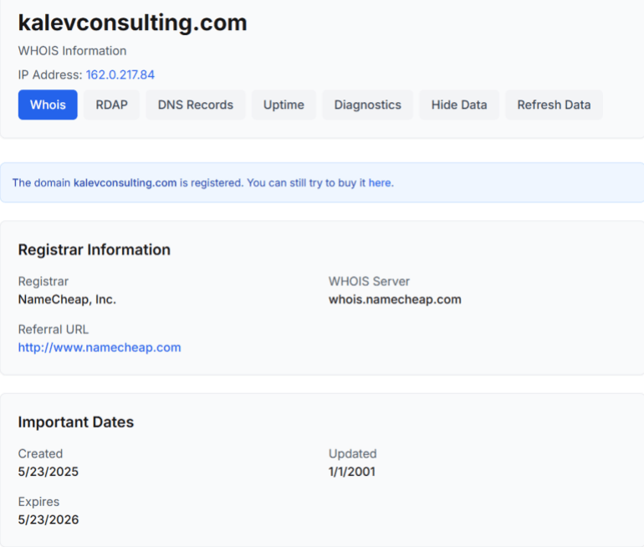Viewport: 644px width, 547px height.
Task: Click the Updated date 1/1/2001
Action: [352, 472]
